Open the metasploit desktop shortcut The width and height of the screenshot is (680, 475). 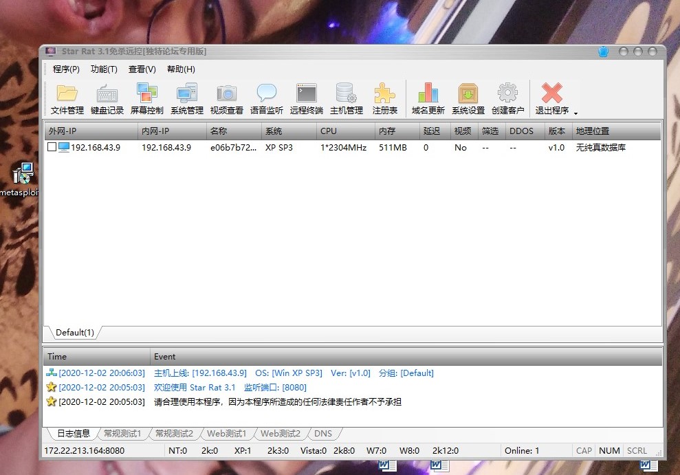(x=21, y=179)
